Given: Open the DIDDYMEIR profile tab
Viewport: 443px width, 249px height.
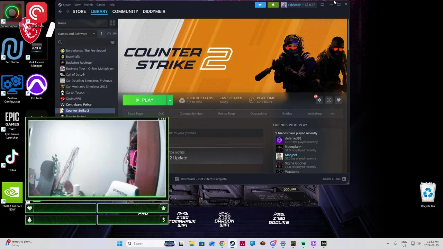Looking at the screenshot, I should click(x=154, y=11).
